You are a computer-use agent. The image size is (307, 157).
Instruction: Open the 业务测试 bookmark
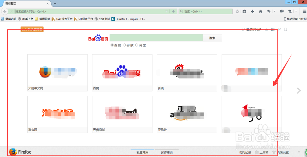[102, 19]
